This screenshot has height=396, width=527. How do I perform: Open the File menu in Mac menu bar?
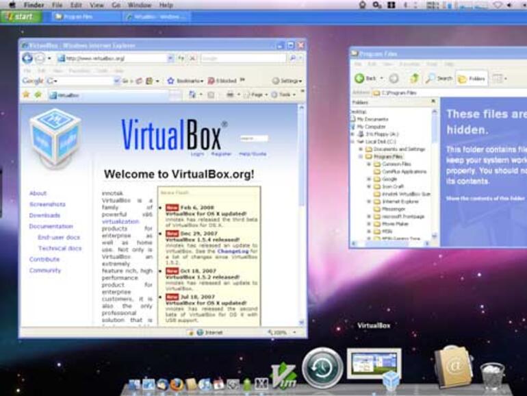57,5
